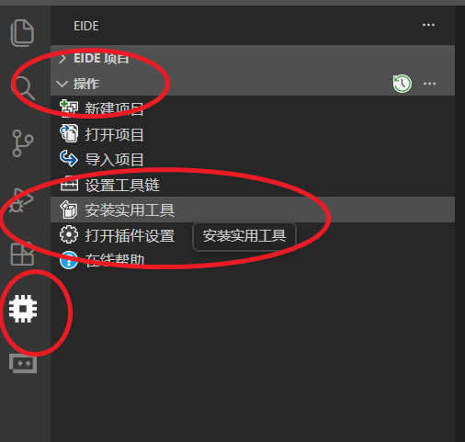Collapse the 操作 section chevron
The width and height of the screenshot is (465, 442).
(x=62, y=84)
